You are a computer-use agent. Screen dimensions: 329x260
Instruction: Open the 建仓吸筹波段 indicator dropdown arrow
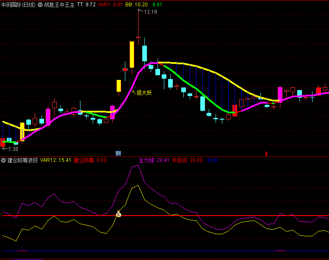tap(3, 160)
